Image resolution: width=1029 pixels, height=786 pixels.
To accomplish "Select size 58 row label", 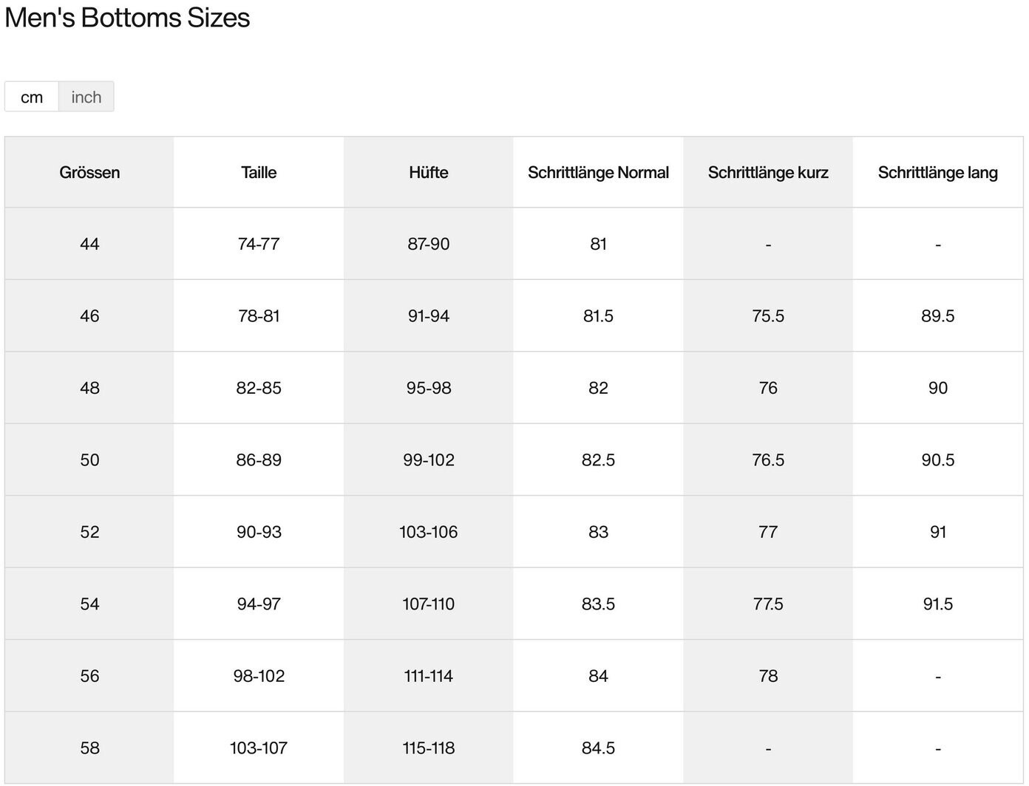I will (89, 748).
